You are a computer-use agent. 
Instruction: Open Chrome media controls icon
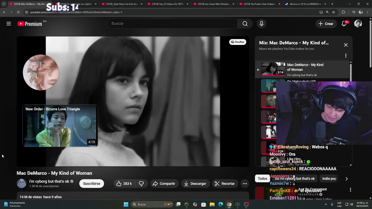click(x=354, y=12)
